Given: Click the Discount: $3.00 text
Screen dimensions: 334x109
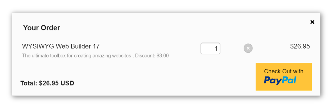Looking at the screenshot, I should coord(152,56).
